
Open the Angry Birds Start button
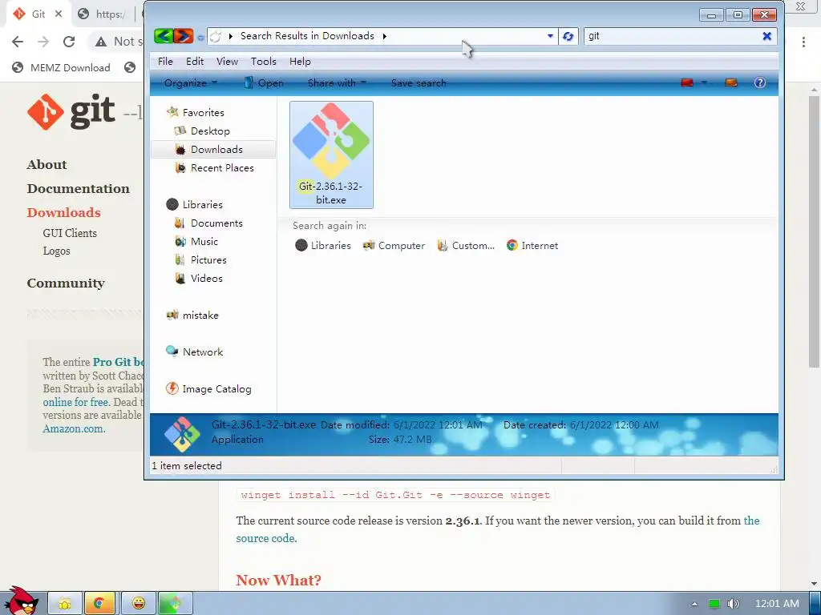click(22, 601)
